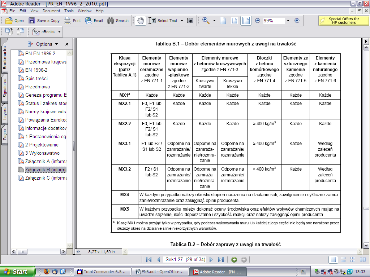The width and height of the screenshot is (370, 277).
Task: Click Save a Copy in the toolbar
Action: click(44, 21)
